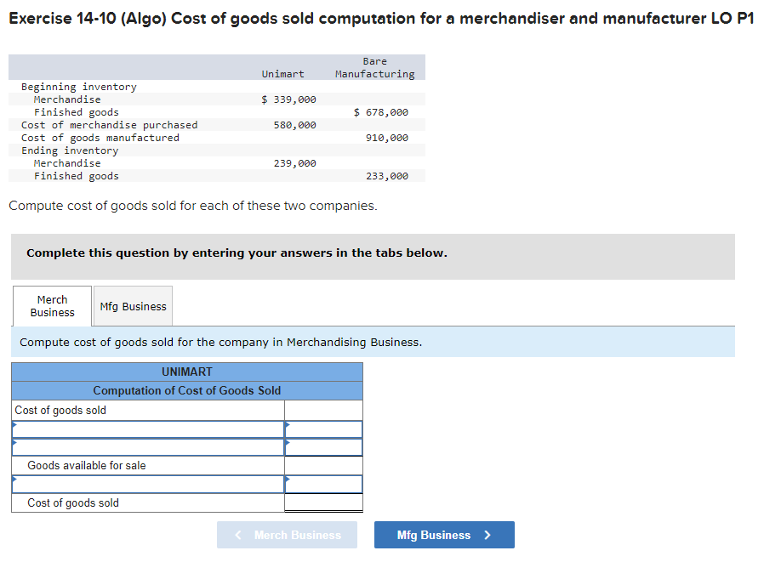Screen dimensions: 764x562
Task: Click the final Cost of goods sold total cell
Action: (x=323, y=502)
